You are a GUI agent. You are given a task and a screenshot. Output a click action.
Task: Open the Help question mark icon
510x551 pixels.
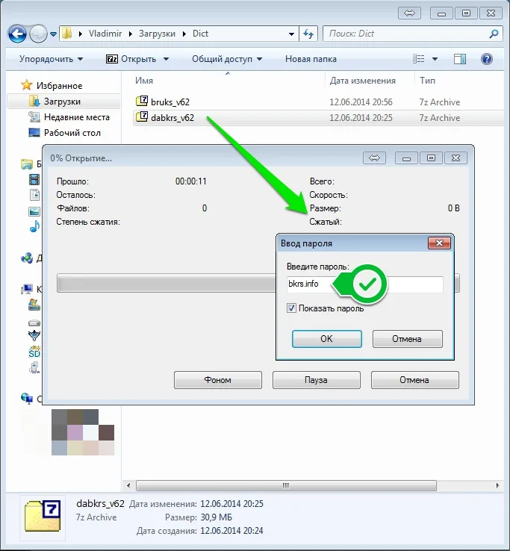pos(486,59)
